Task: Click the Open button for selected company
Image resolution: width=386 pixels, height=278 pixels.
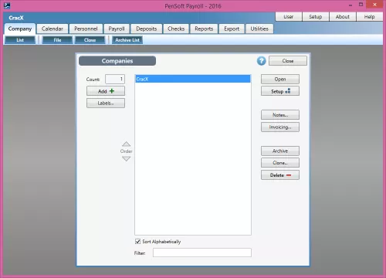Action: 280,80
